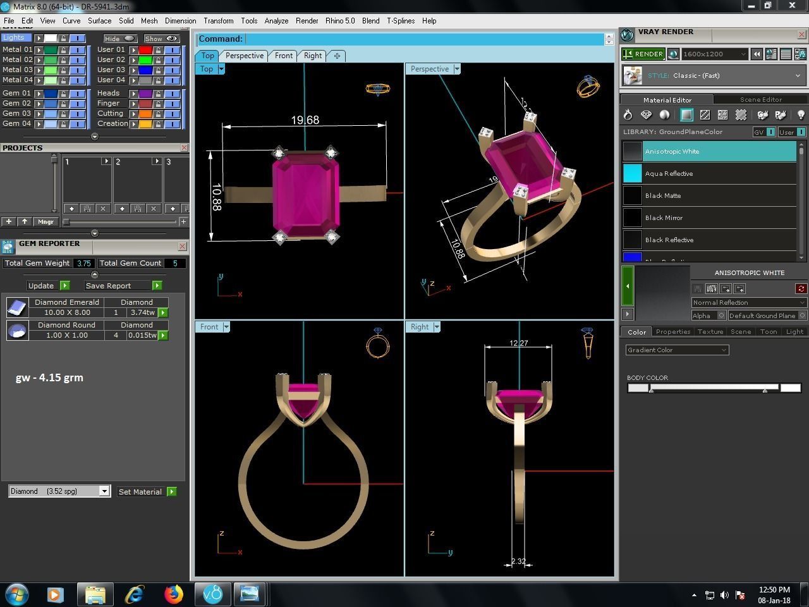Open the Front viewport dropdown arrow
The image size is (809, 607).
click(226, 327)
